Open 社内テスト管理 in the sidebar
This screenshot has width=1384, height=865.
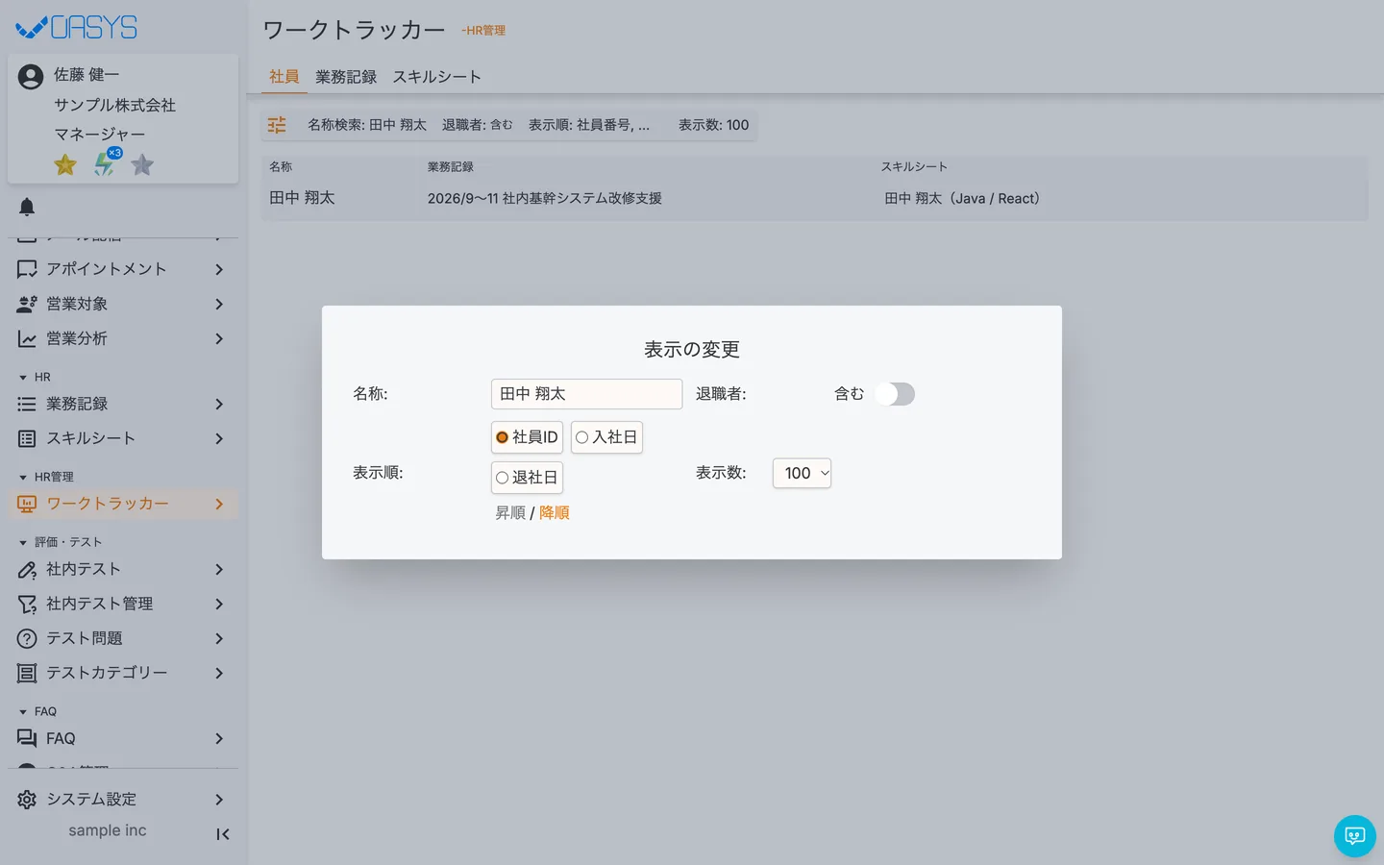click(x=123, y=604)
